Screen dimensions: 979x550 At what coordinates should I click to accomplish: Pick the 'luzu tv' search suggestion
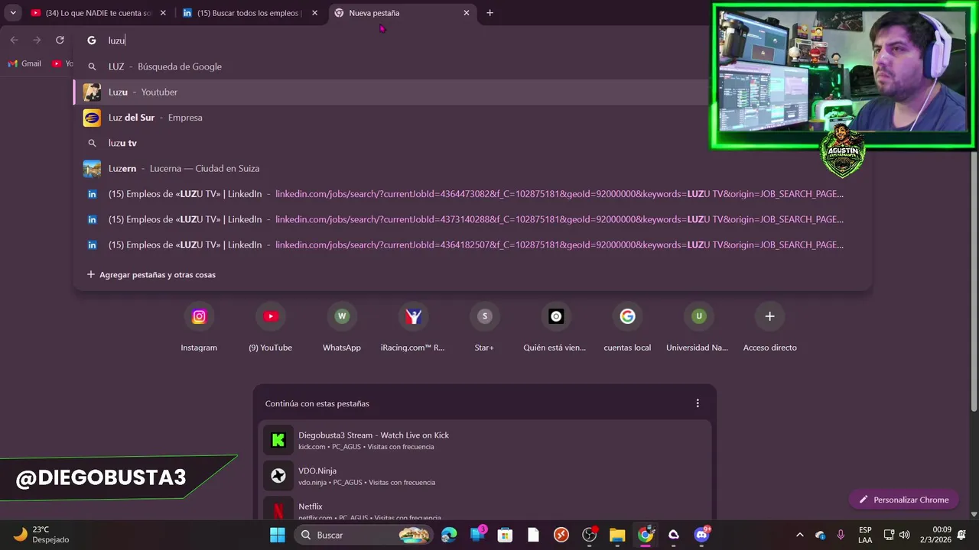point(472,143)
